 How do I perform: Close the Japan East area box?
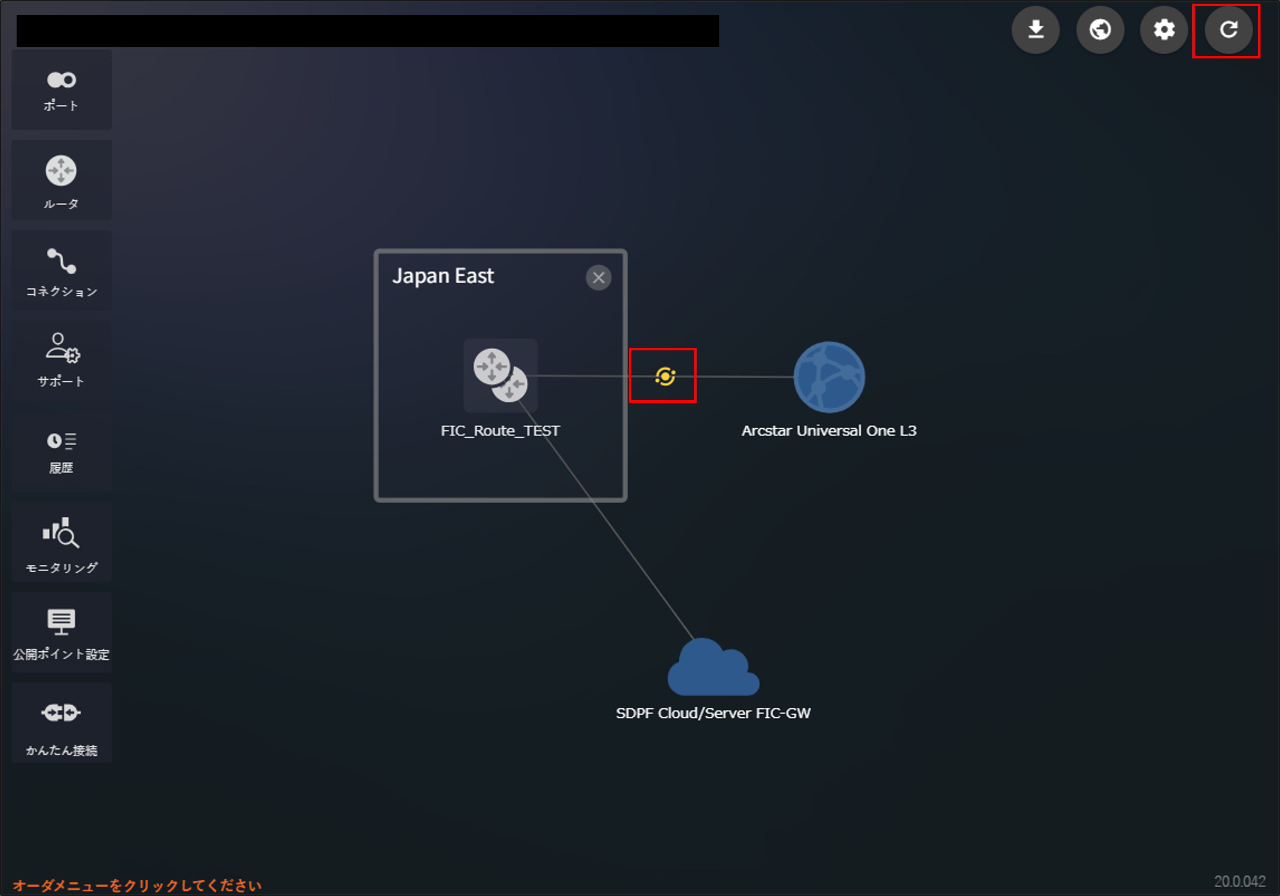[x=598, y=277]
